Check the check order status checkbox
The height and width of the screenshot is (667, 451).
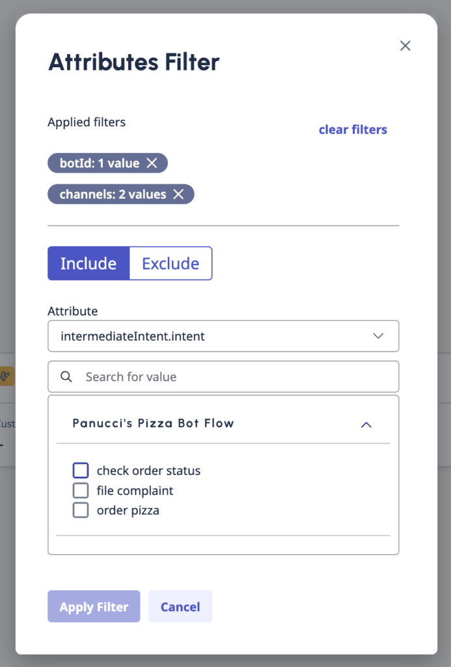81,470
